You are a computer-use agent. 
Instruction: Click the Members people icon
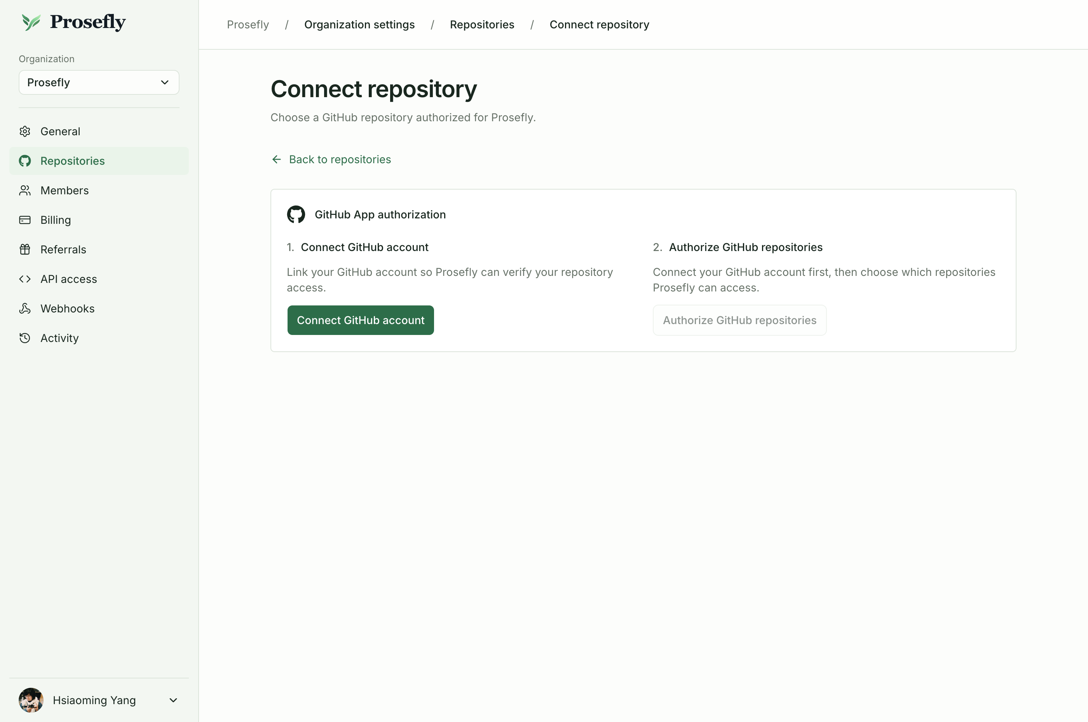(x=25, y=190)
